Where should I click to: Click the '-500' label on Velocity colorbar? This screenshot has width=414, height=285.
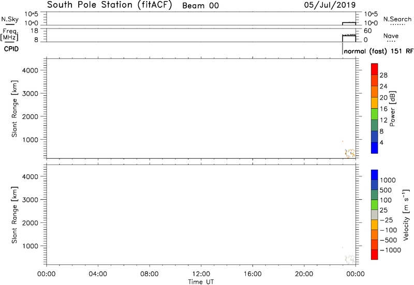click(389, 240)
